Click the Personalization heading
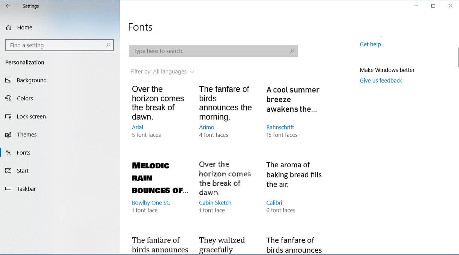Screen dimensions: 459x255 25,63
